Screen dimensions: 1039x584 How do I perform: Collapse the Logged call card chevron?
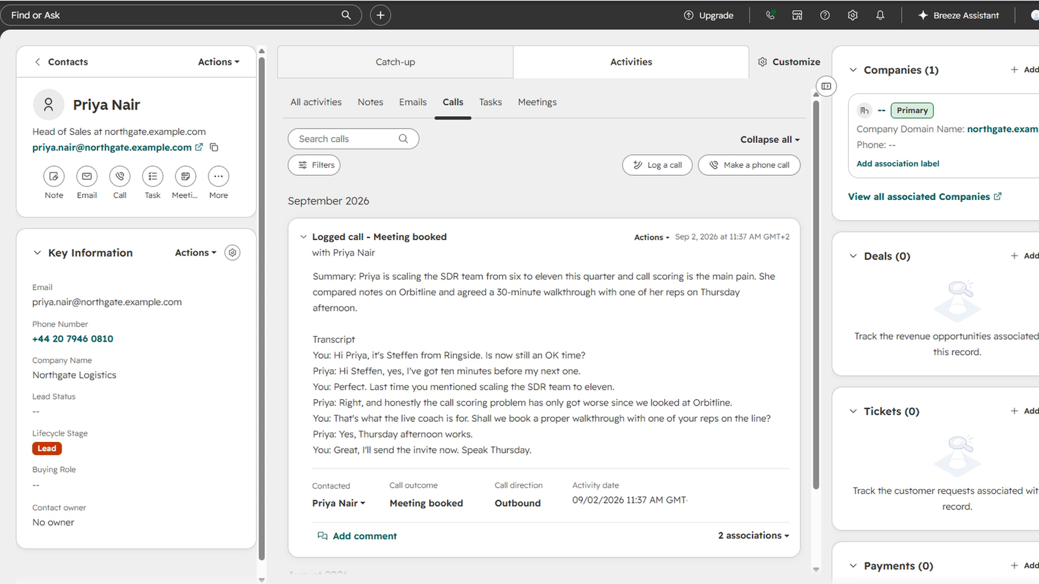(303, 237)
